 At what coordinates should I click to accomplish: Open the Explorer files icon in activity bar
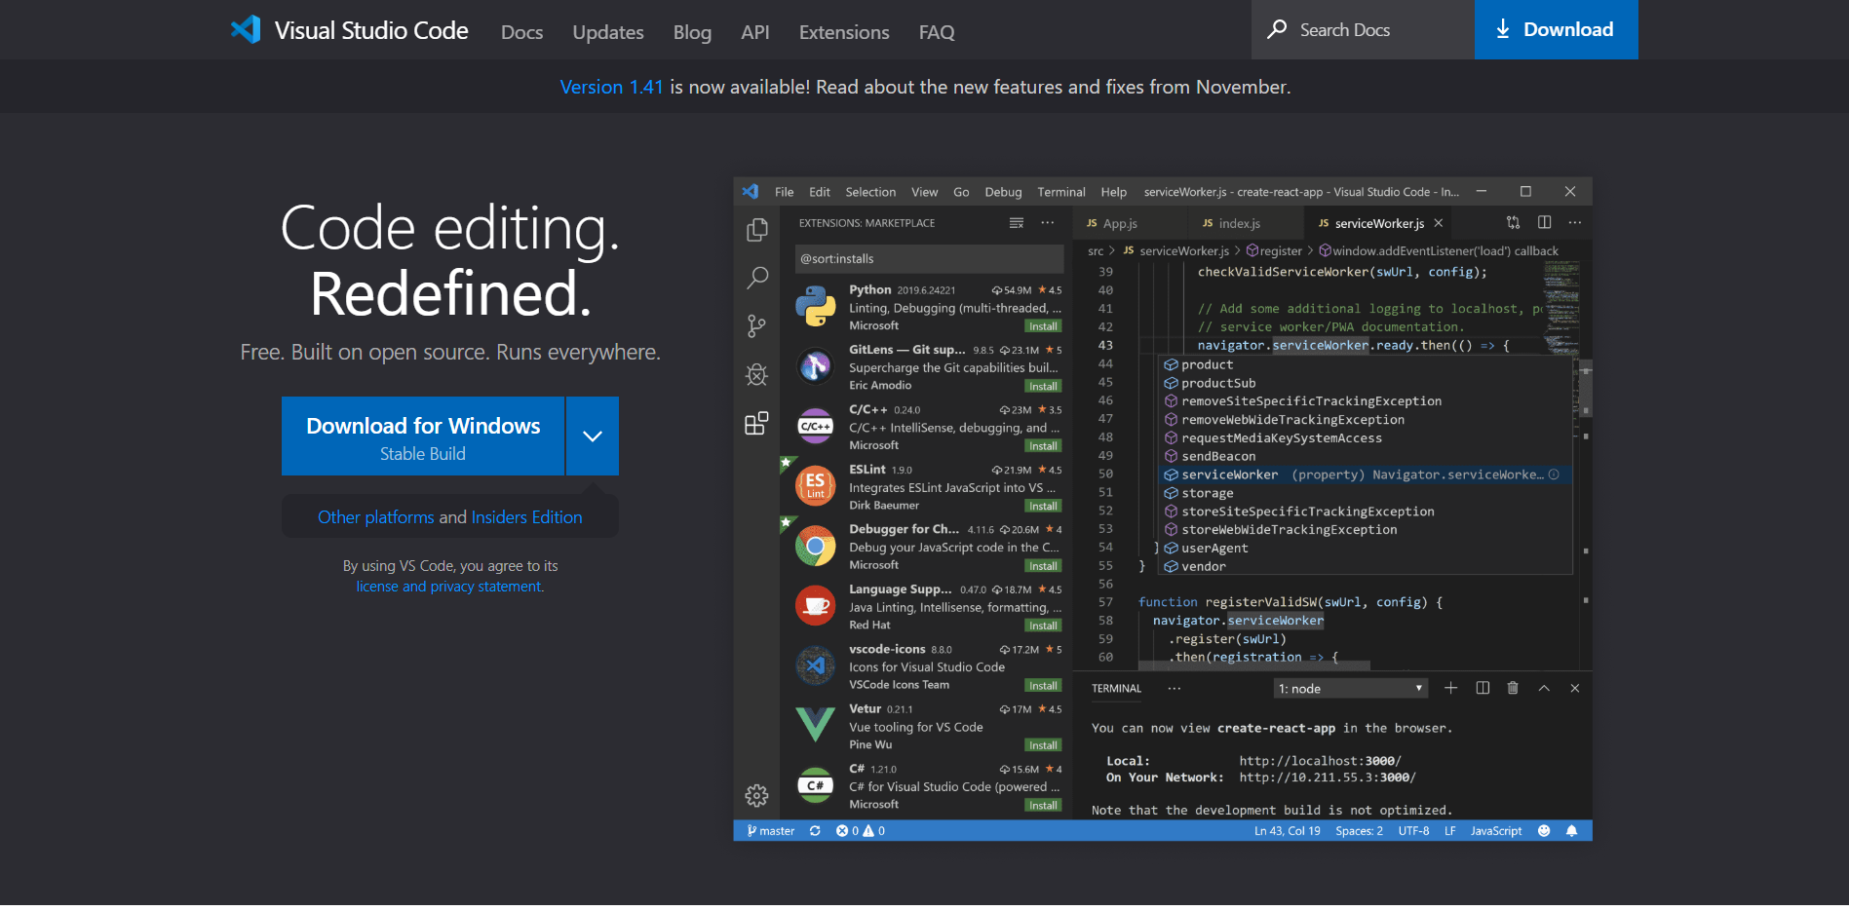[x=756, y=230]
